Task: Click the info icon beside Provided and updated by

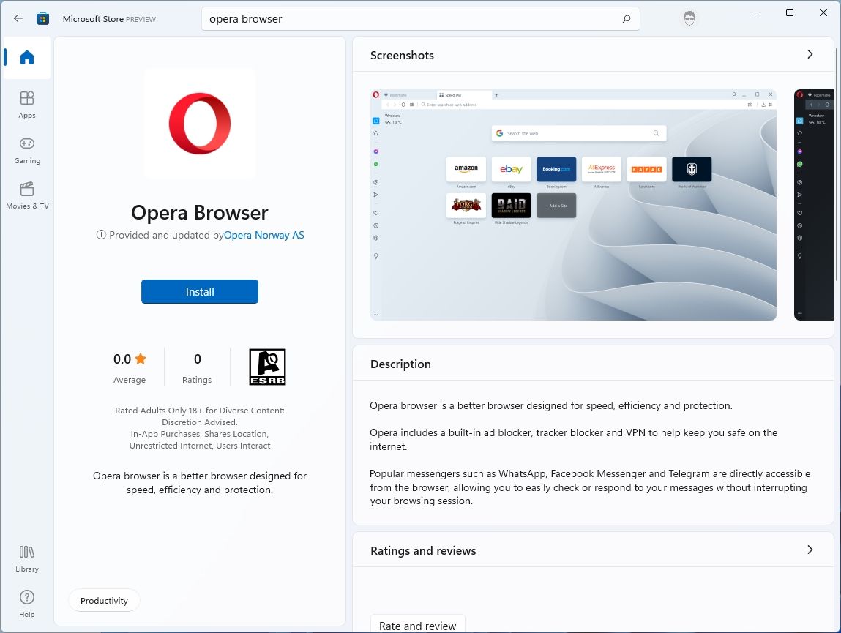Action: 101,235
